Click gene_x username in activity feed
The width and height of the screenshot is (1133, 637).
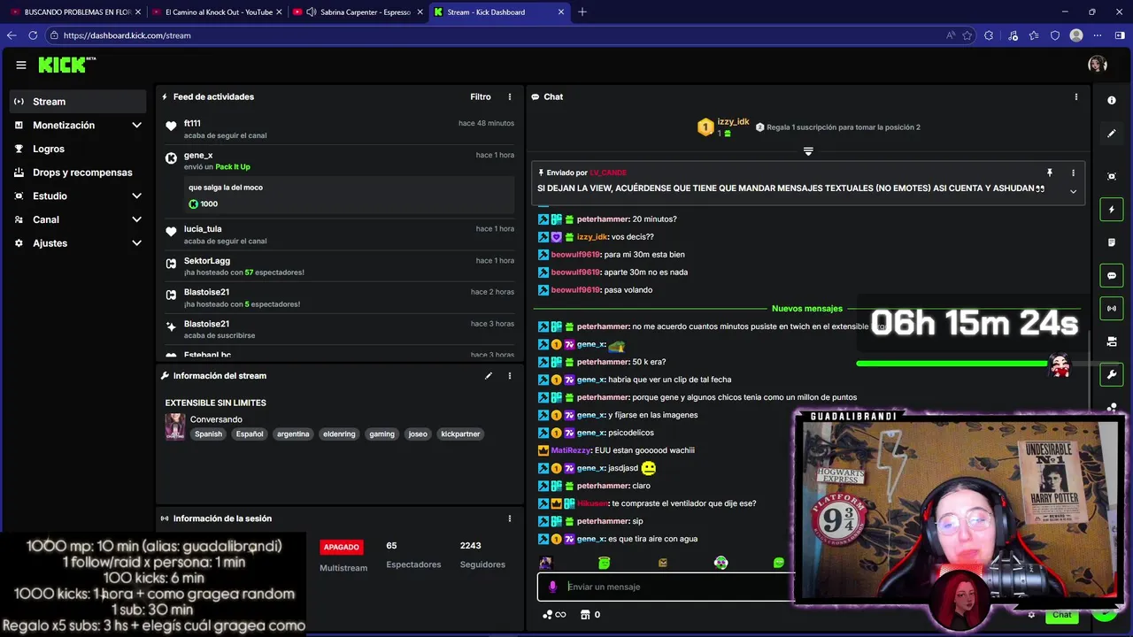point(198,155)
